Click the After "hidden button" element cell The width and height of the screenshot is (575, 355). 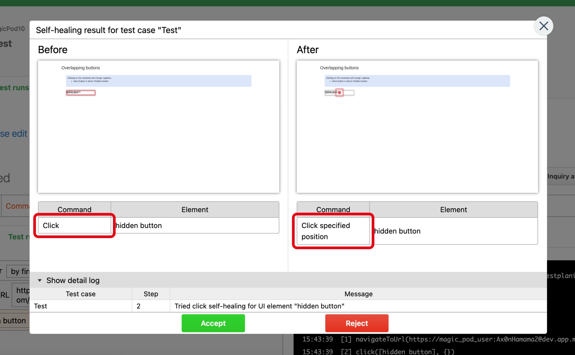pyautogui.click(x=454, y=231)
